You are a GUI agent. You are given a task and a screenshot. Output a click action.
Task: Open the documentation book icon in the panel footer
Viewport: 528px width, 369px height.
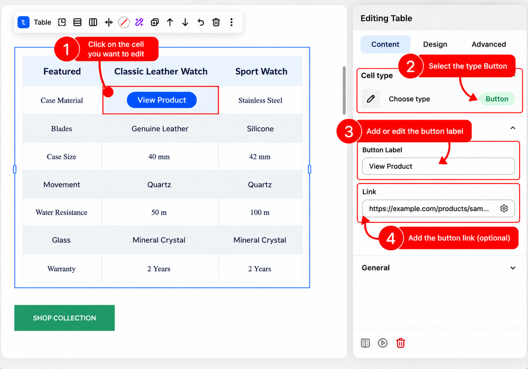click(366, 343)
